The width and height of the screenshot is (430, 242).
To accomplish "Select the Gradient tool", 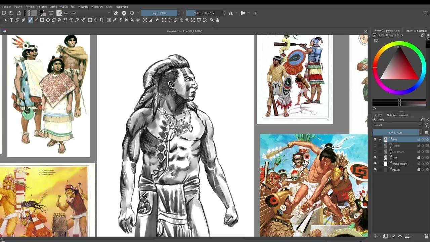I will [x=109, y=20].
